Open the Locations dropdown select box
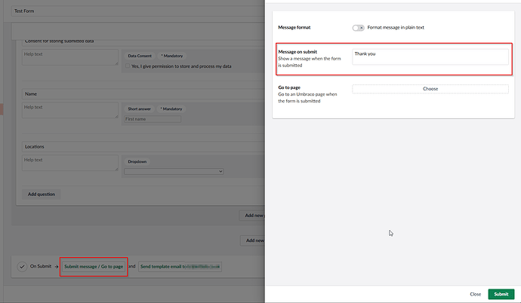 [174, 172]
